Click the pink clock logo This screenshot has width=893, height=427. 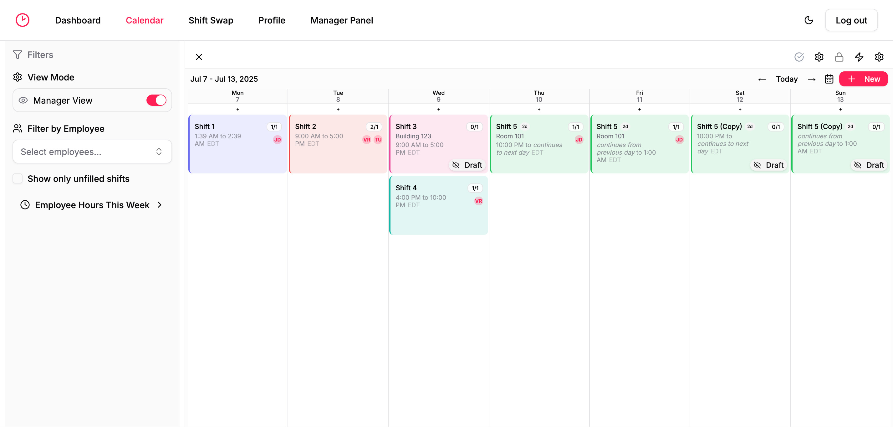[22, 20]
